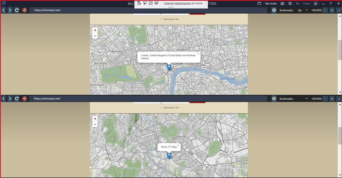The width and height of the screenshot is (342, 178).
Task: Click the Holborn label on London map
Action: click(182, 50)
